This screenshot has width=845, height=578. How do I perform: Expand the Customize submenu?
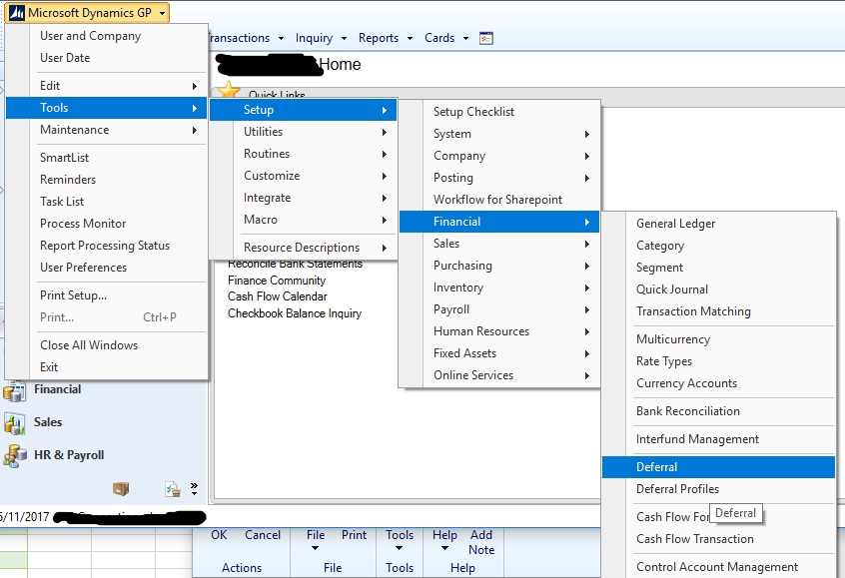[x=303, y=176]
